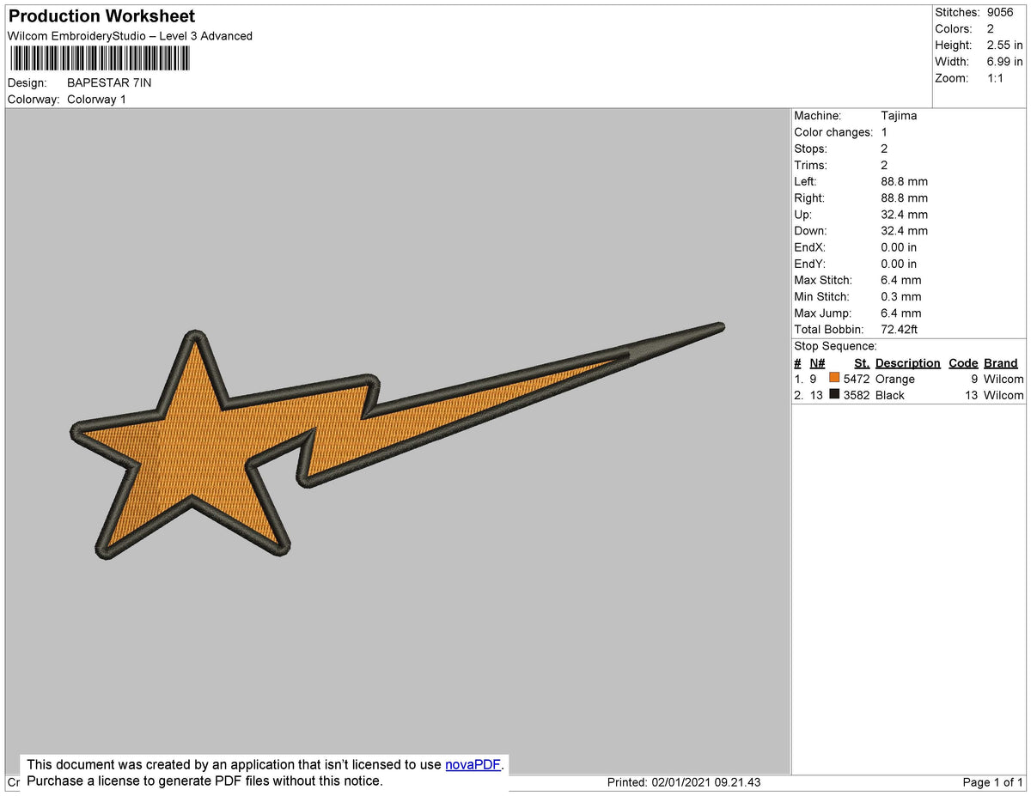Select the machine value 'Tajima'

(899, 116)
